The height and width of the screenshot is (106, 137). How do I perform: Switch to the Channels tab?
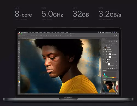107,39
